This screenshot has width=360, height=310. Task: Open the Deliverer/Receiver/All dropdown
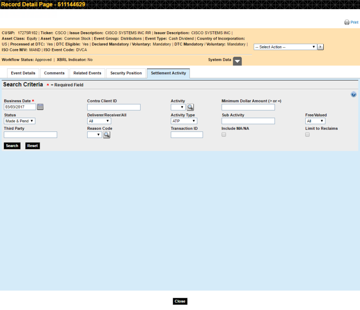pos(99,121)
